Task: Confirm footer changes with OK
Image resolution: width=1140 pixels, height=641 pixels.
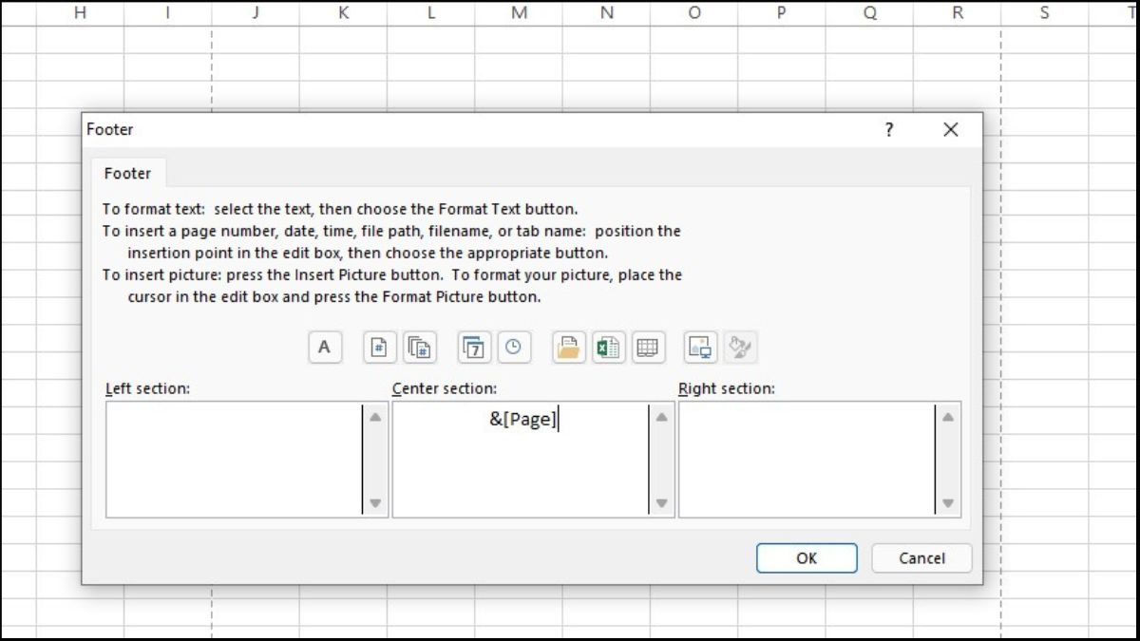Action: click(x=807, y=557)
